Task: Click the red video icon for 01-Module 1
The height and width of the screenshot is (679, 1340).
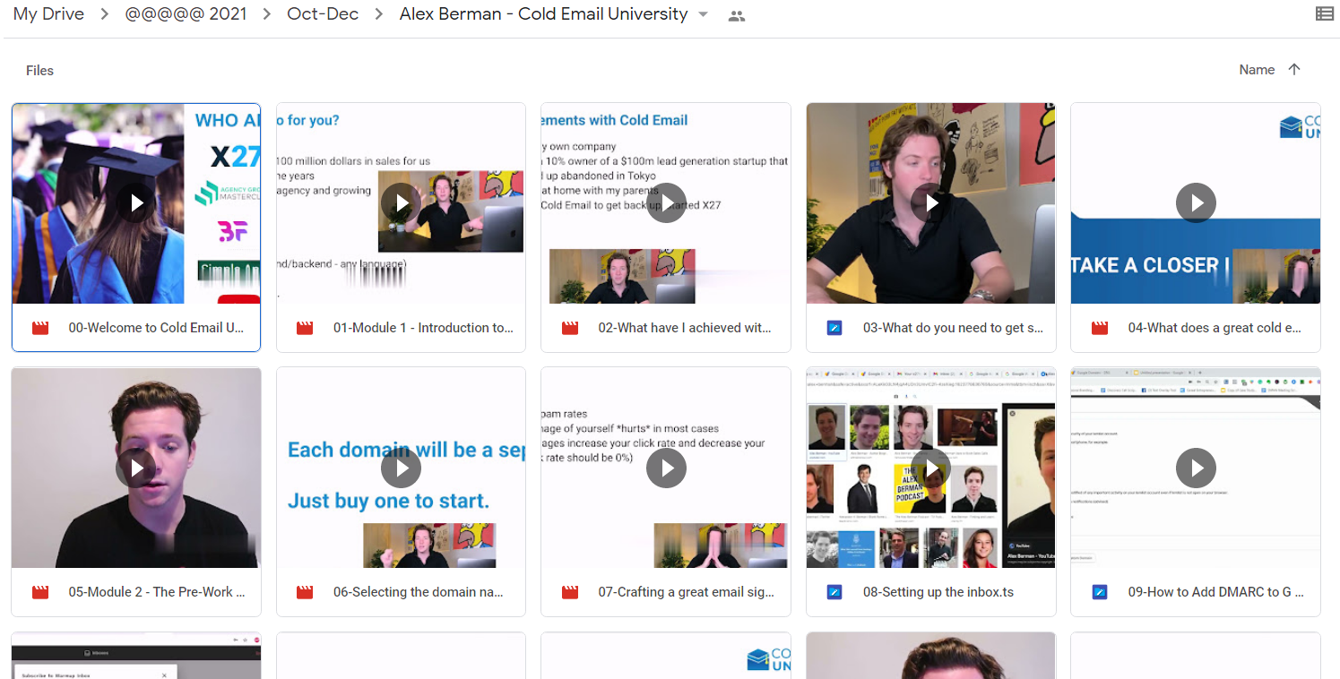Action: [305, 328]
